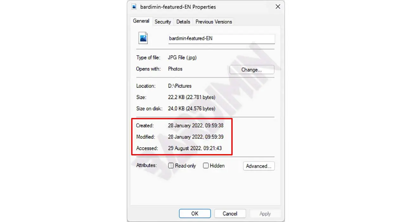Select the General tab
The height and width of the screenshot is (222, 412).
(x=141, y=21)
